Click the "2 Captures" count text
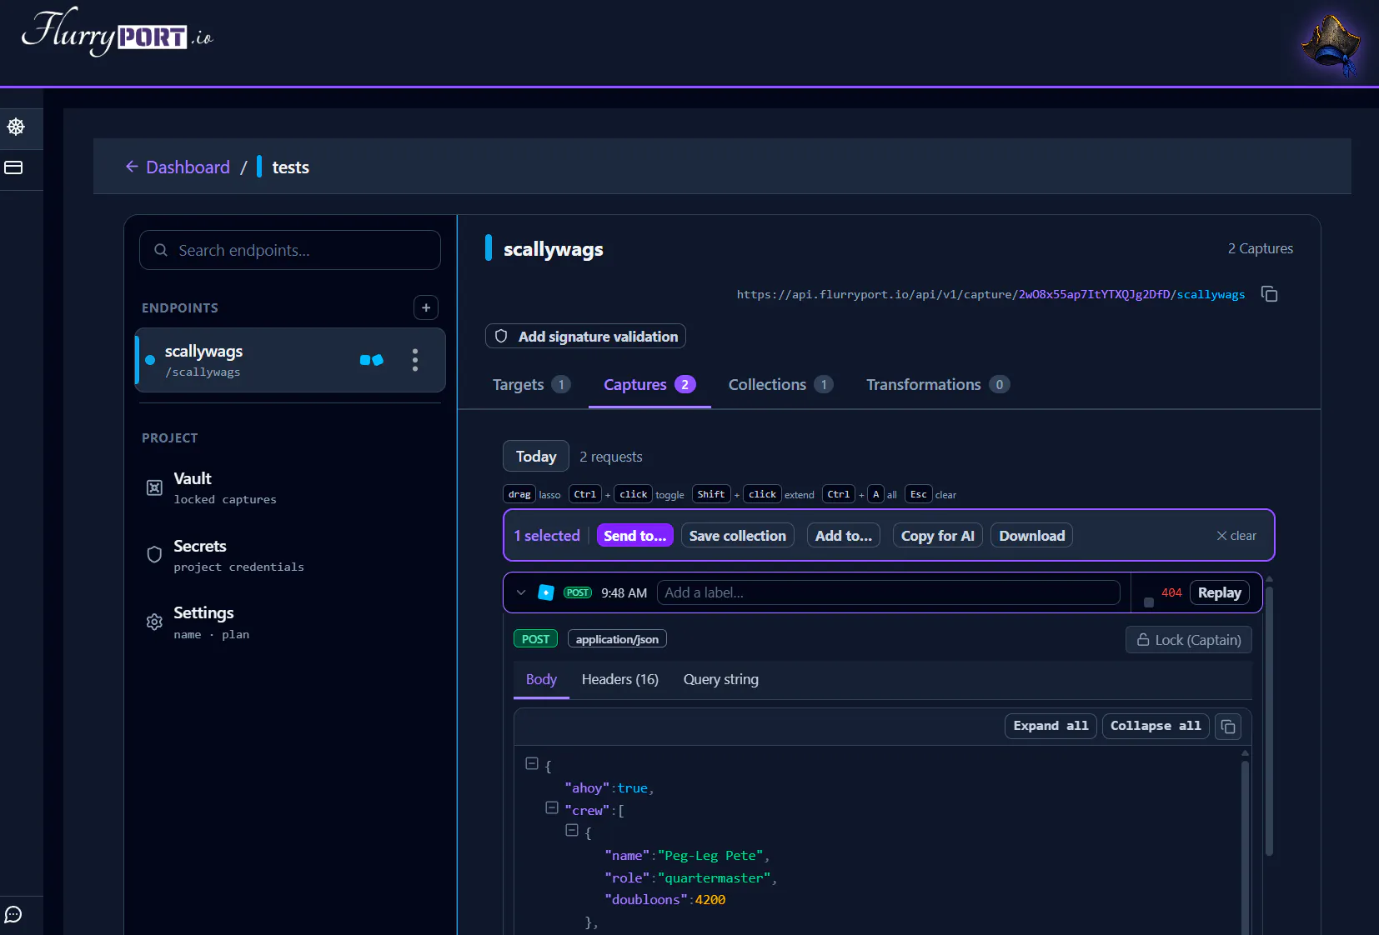Image resolution: width=1379 pixels, height=935 pixels. tap(1261, 248)
